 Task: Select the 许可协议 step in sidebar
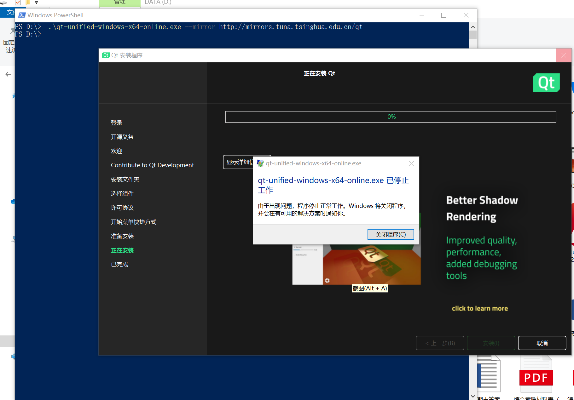122,208
